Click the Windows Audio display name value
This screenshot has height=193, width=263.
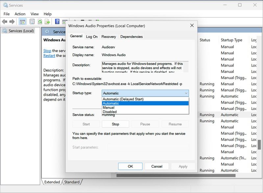point(113,55)
